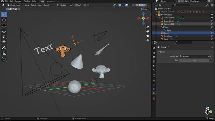Open the Scene properties tab
The width and height of the screenshot is (215, 121).
154,66
